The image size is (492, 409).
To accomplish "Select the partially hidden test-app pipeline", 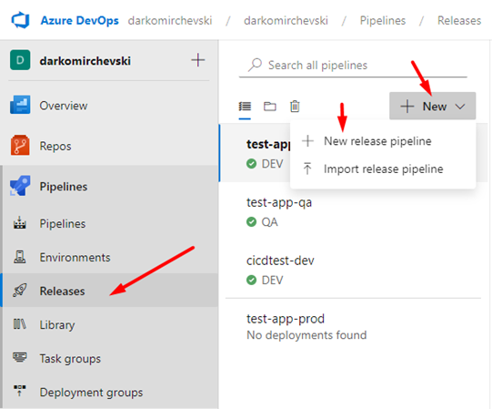I will [x=268, y=144].
